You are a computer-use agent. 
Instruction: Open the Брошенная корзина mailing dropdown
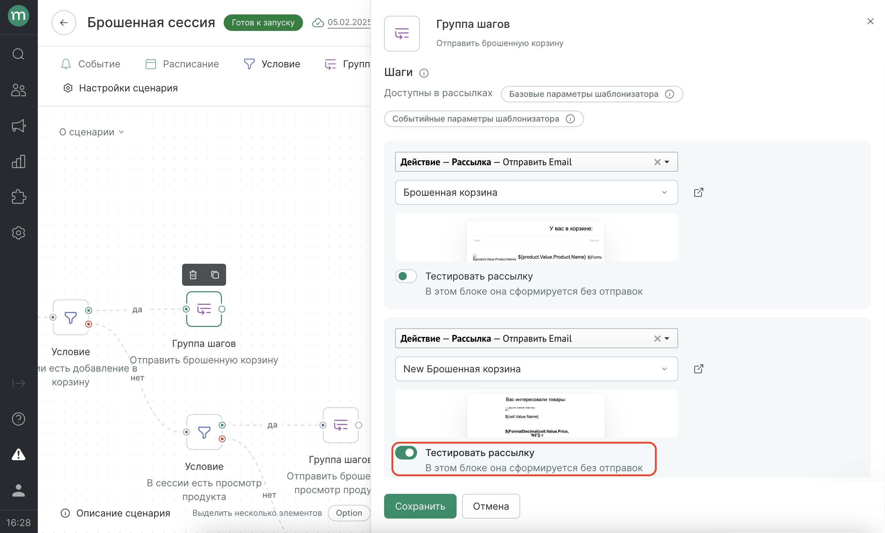point(536,192)
